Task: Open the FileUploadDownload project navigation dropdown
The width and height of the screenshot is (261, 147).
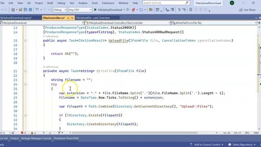Action: click(42, 23)
